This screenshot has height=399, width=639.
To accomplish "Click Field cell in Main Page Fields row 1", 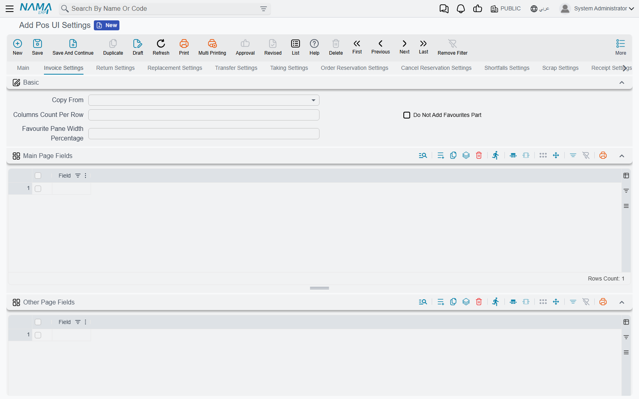I will pyautogui.click(x=71, y=189).
